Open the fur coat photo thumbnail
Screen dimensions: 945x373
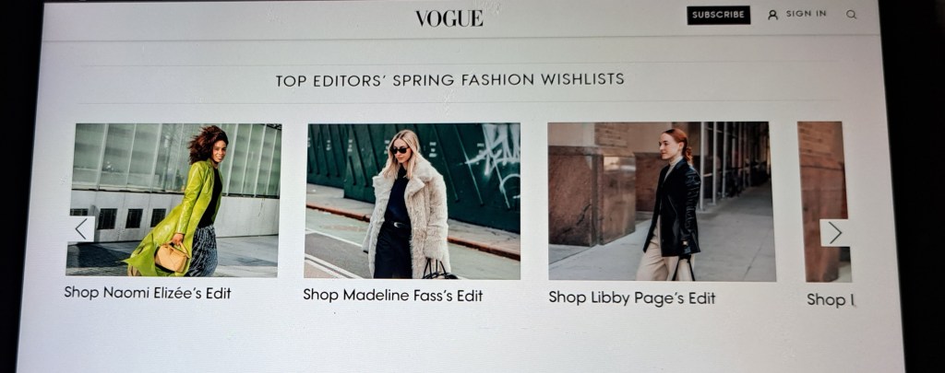click(413, 201)
